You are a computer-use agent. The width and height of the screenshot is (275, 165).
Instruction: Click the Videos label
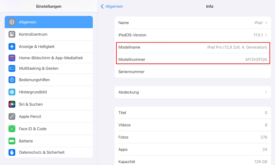(125, 125)
